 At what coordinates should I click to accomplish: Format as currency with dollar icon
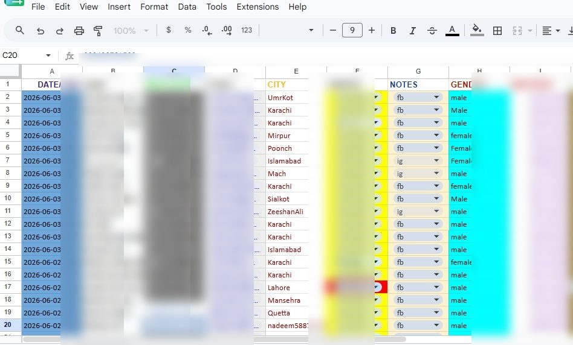pos(169,30)
